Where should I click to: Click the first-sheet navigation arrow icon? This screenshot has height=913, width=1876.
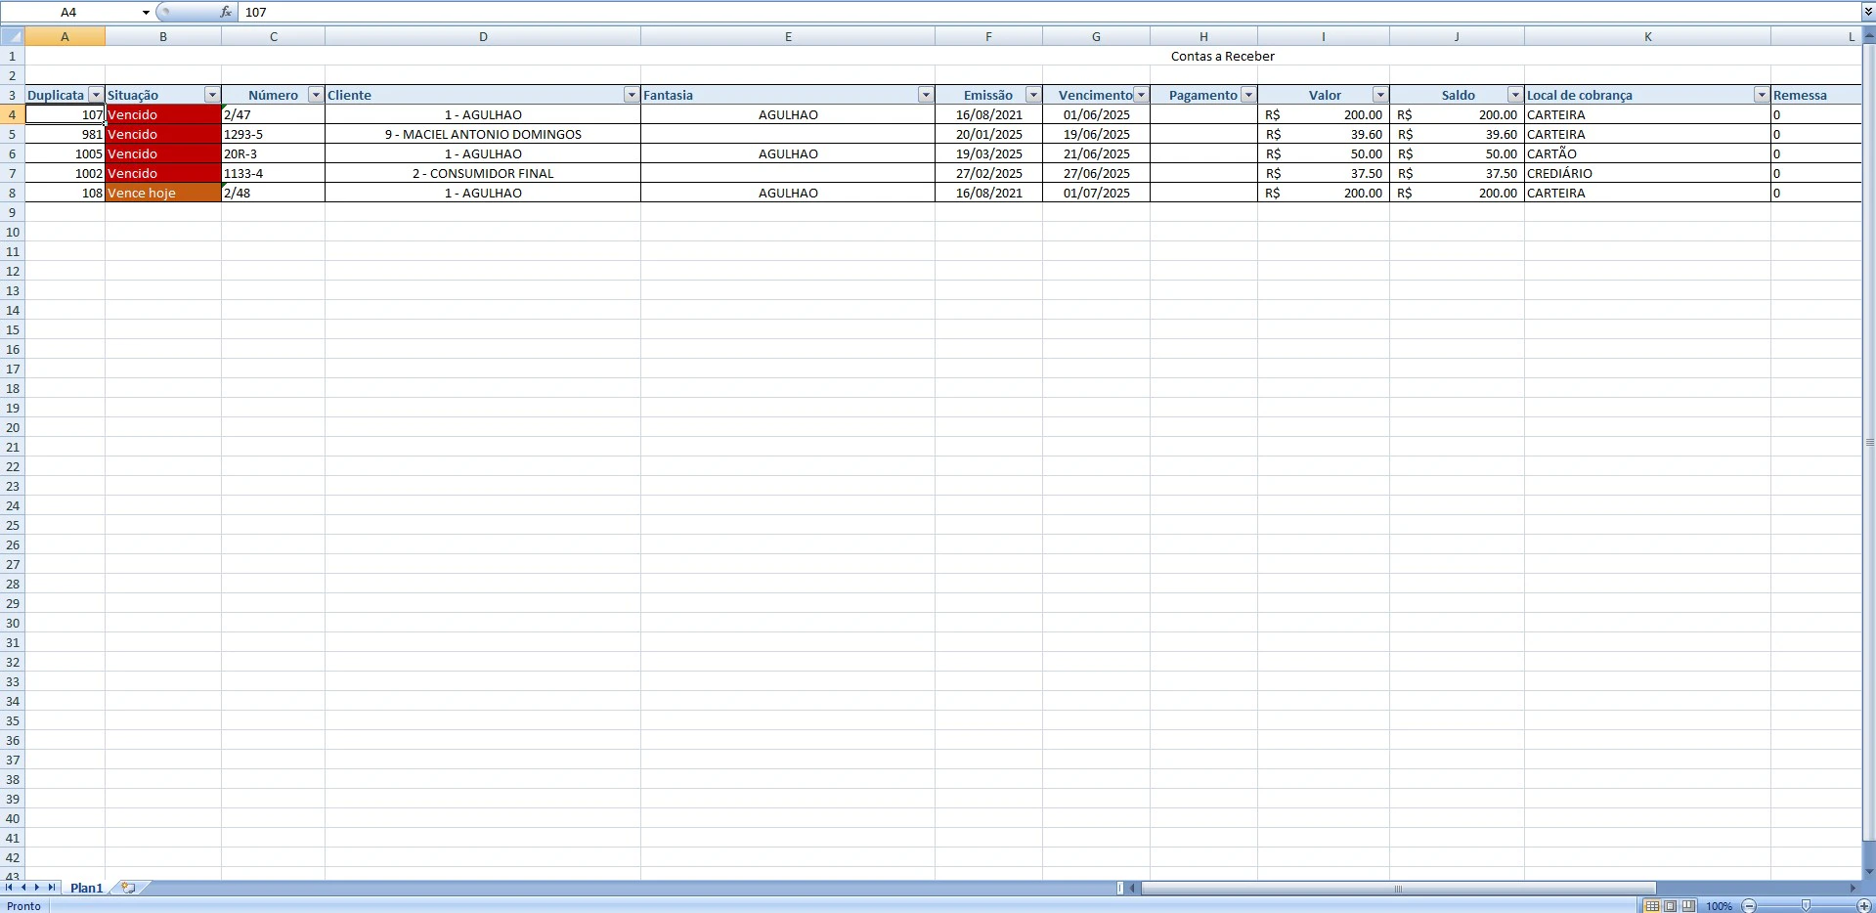pyautogui.click(x=8, y=888)
